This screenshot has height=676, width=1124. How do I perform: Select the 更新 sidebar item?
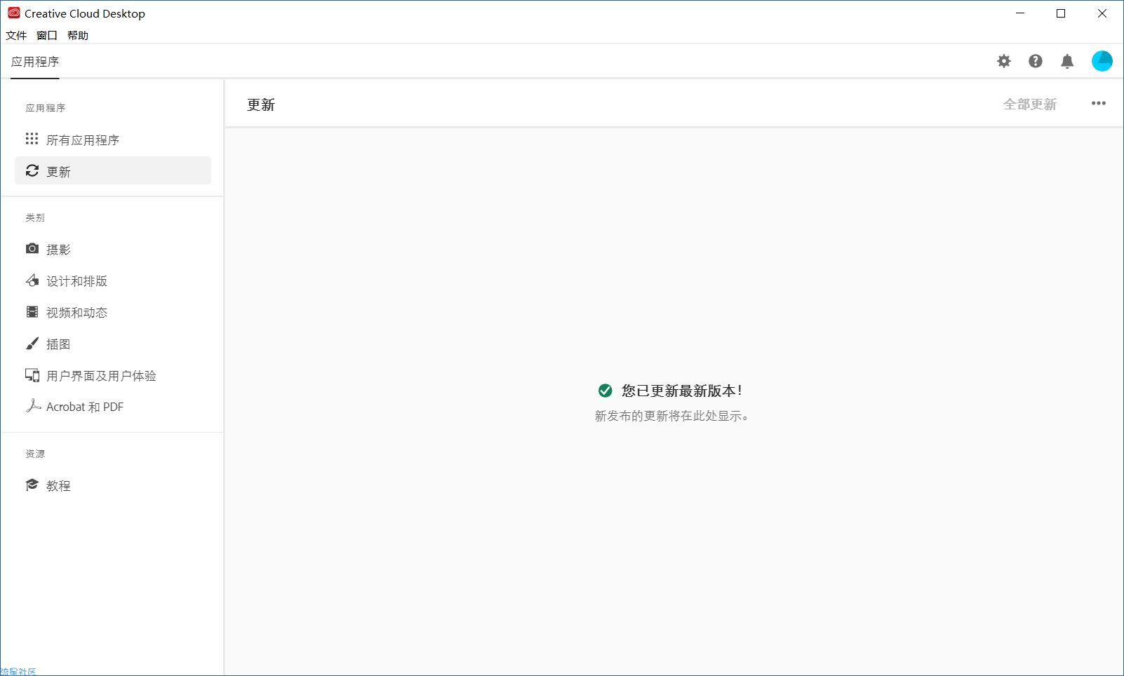pyautogui.click(x=113, y=170)
